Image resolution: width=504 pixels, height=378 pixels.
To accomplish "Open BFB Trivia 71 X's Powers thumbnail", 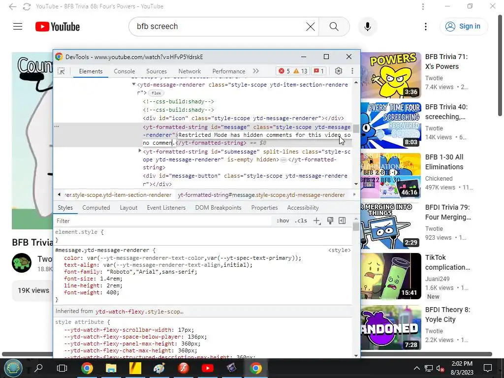I will click(x=391, y=75).
